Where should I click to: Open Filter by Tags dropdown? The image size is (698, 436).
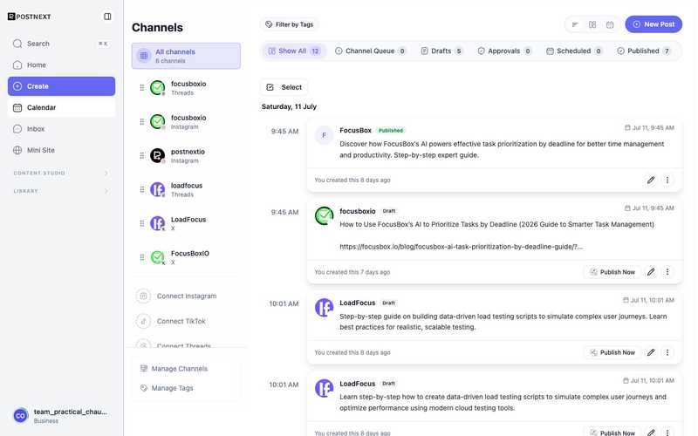(290, 24)
